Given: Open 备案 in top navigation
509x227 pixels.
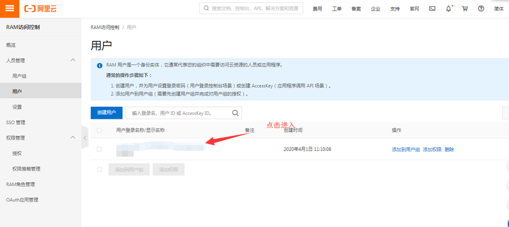Looking at the screenshot, I should coord(356,9).
